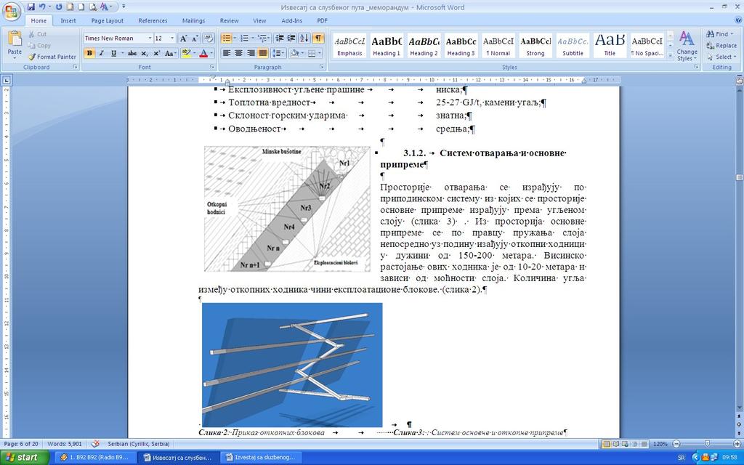Click the Windows start button

coord(24,458)
